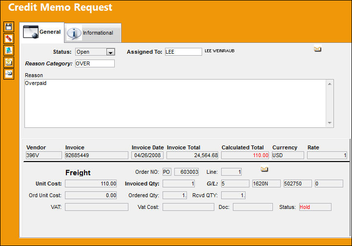Click the G/L field 1620N

point(266,184)
